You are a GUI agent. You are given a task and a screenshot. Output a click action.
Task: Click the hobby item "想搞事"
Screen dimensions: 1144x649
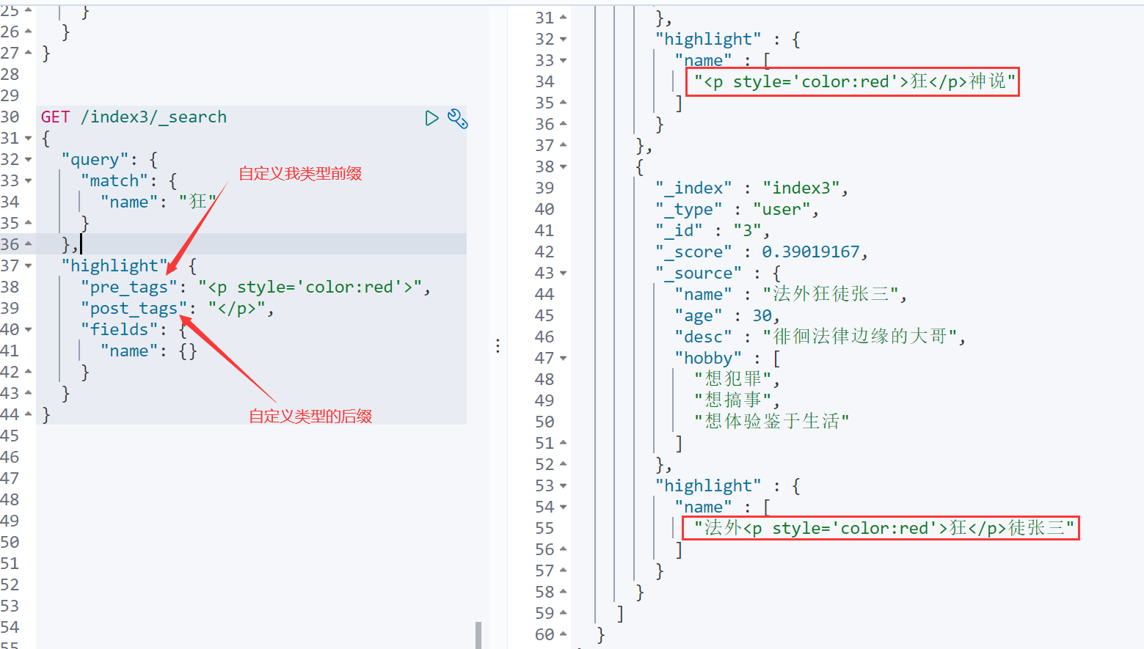point(732,400)
